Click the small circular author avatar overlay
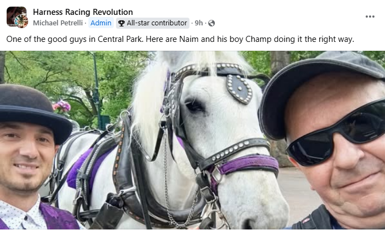 pos(22,22)
